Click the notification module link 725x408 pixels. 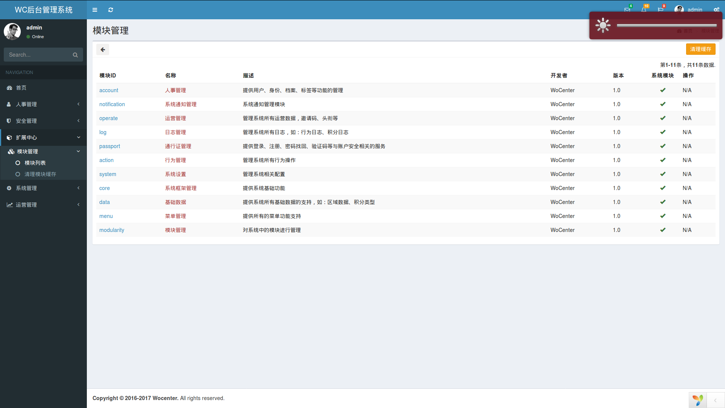pyautogui.click(x=112, y=104)
